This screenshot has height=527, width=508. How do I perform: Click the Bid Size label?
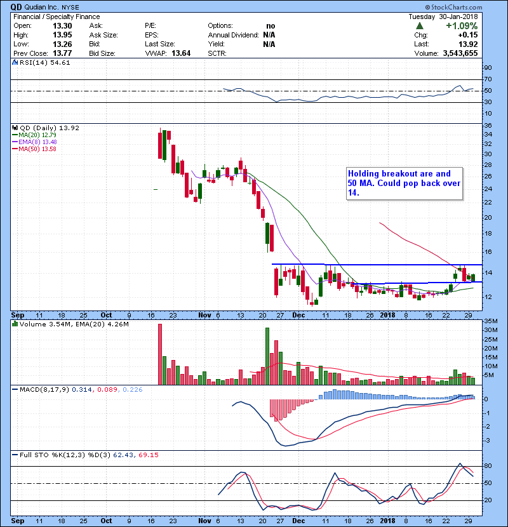coord(102,53)
